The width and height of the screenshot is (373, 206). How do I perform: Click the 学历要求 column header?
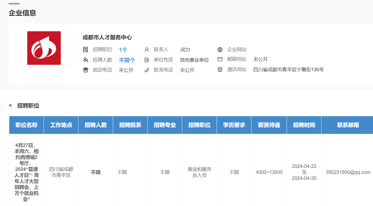[x=234, y=125]
